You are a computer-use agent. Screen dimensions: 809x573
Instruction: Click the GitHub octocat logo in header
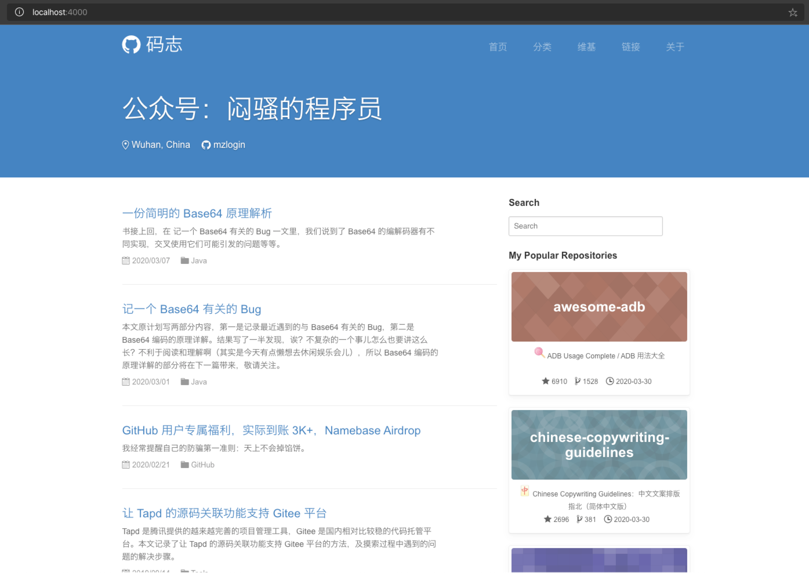click(131, 45)
